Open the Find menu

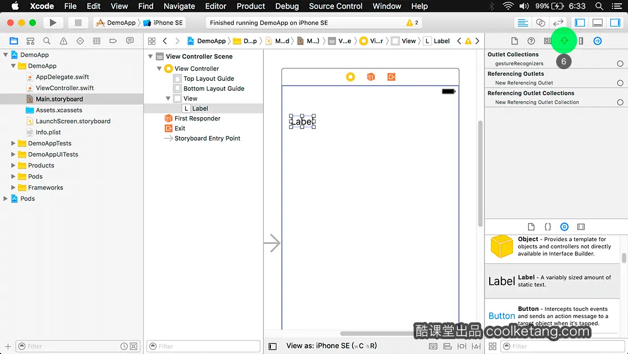pos(146,6)
